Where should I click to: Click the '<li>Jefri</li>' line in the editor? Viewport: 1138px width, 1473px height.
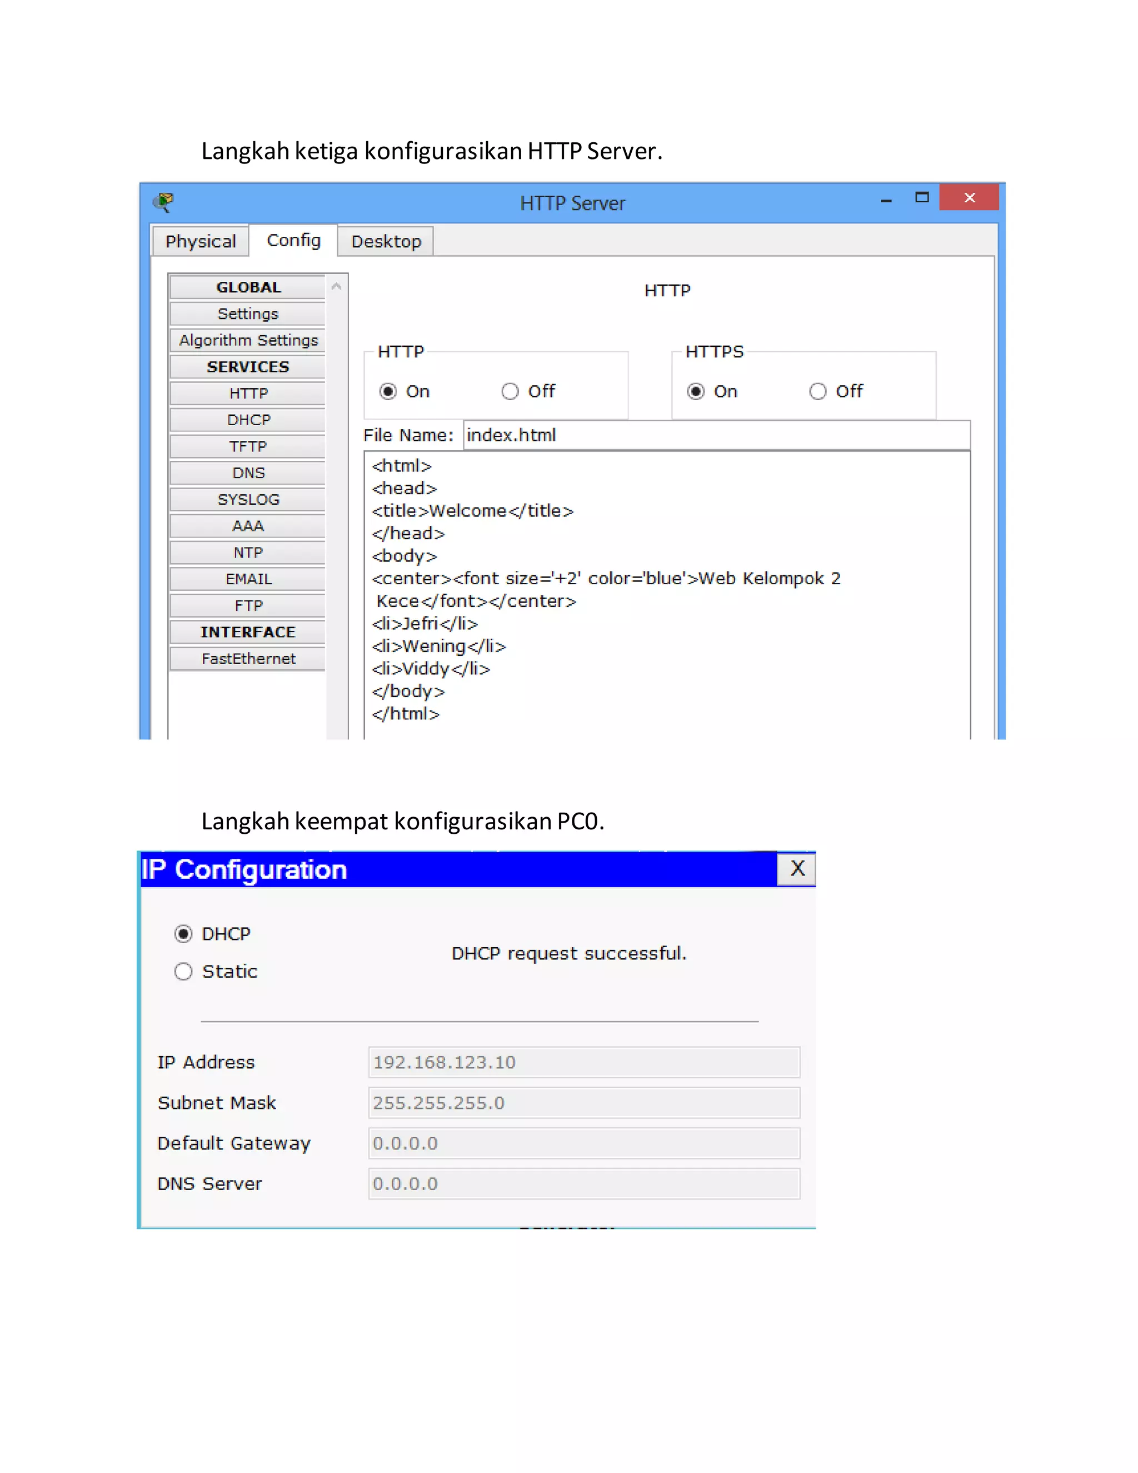click(x=425, y=623)
